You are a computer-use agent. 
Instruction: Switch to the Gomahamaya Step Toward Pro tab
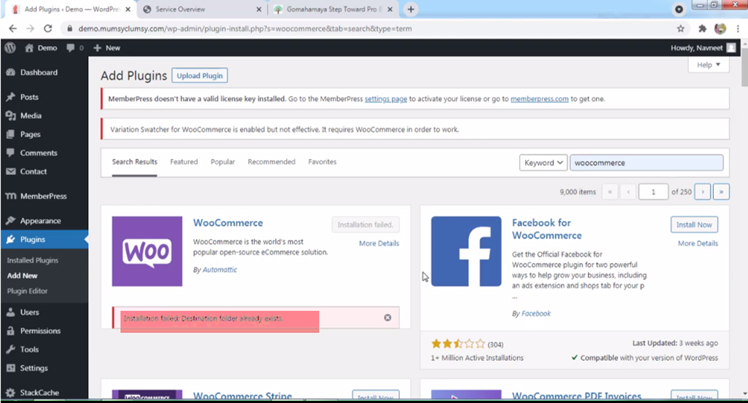(x=333, y=9)
